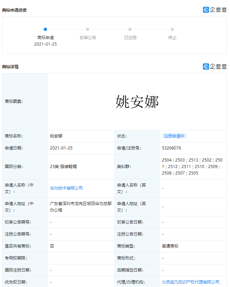Click the 普通商标 trademark type value
This screenshot has width=230, height=287.
[x=170, y=246]
